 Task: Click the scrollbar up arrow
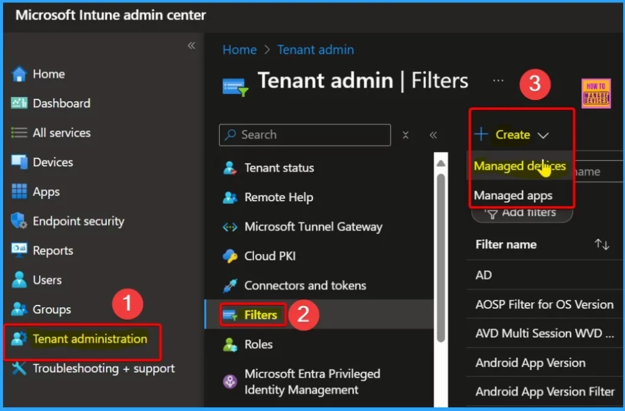441,163
